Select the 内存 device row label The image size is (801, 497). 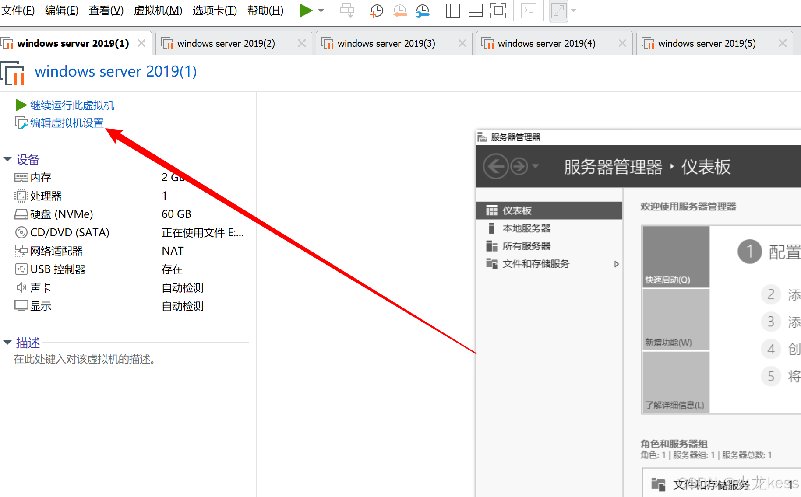tap(41, 177)
